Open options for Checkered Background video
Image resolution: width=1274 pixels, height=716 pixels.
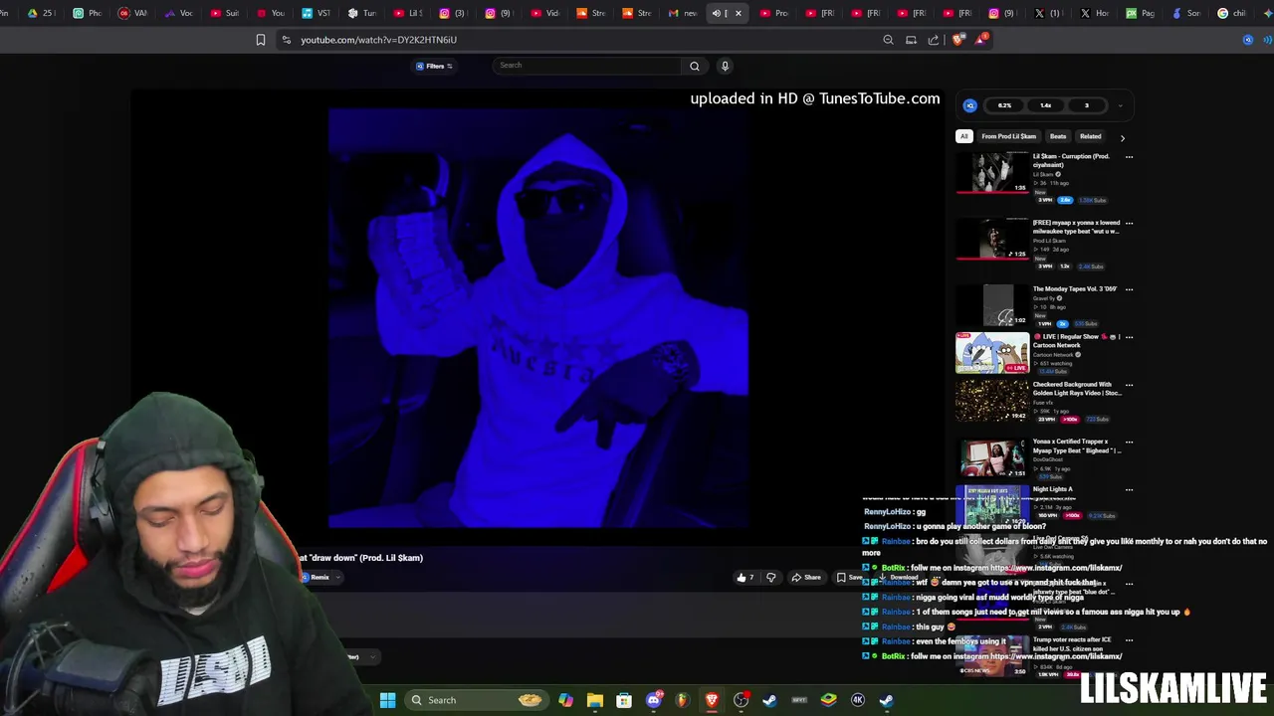click(x=1129, y=385)
